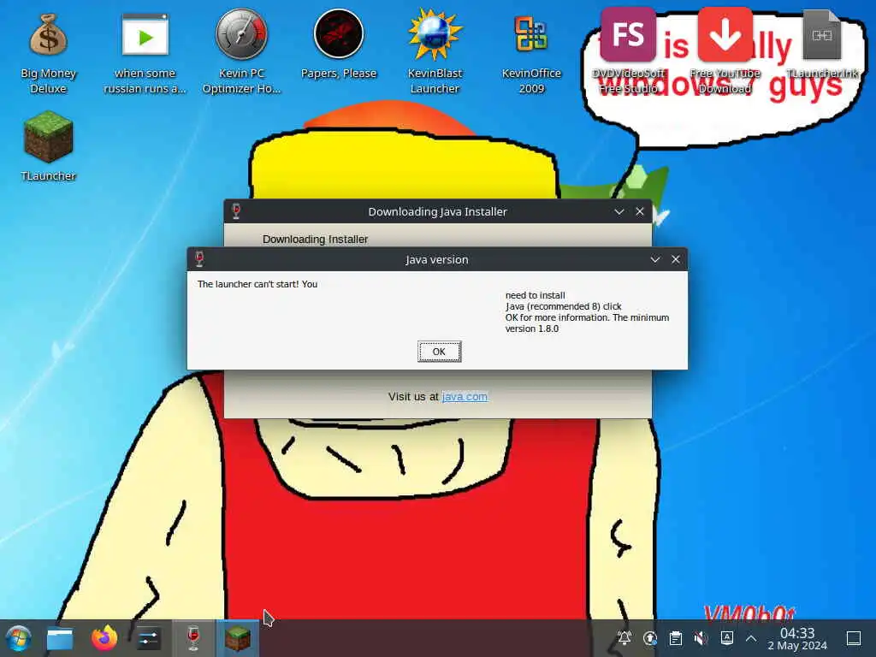Toggle muted volume tray icon
The image size is (876, 657).
(701, 638)
